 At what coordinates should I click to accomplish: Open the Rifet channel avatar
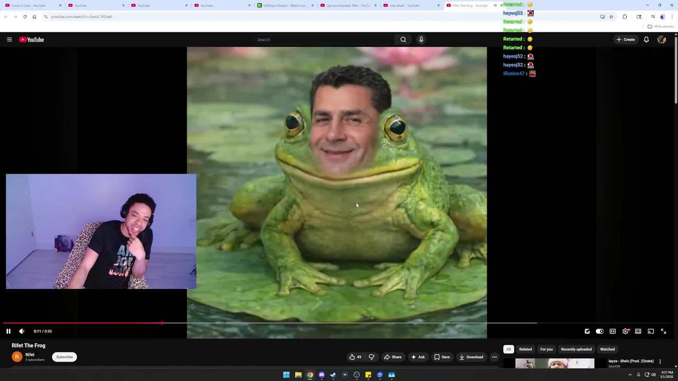[17, 357]
